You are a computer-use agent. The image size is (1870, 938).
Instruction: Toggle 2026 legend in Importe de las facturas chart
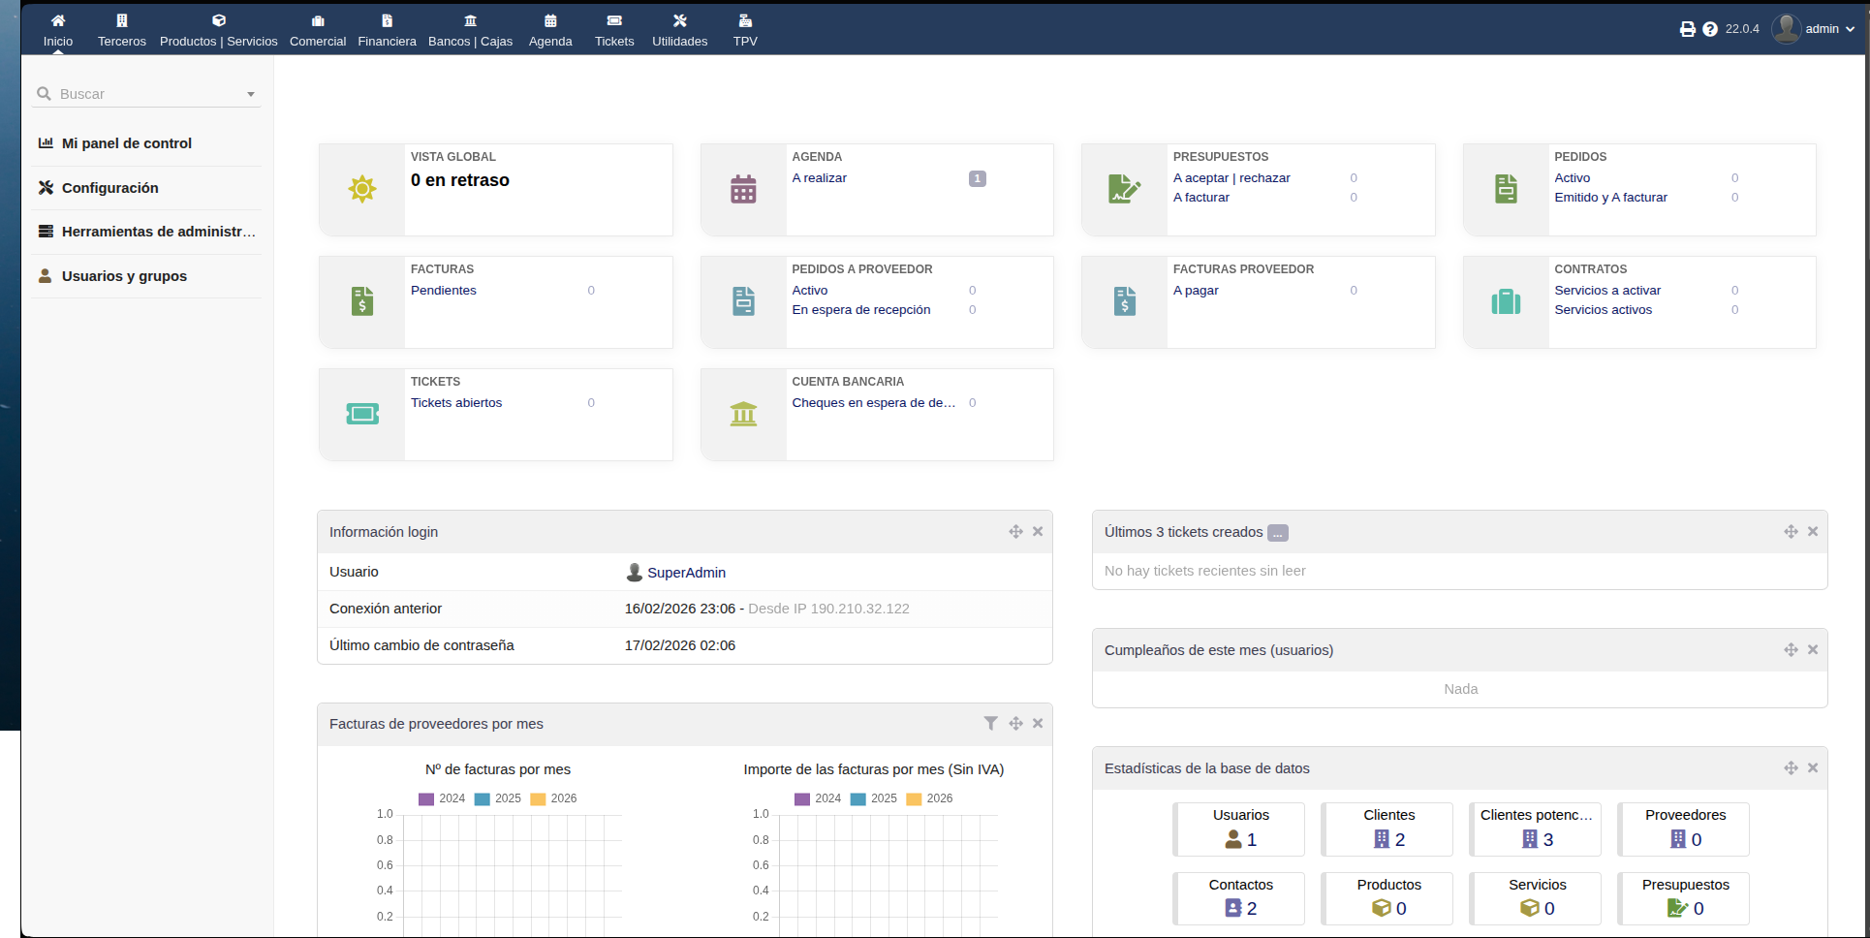(929, 798)
